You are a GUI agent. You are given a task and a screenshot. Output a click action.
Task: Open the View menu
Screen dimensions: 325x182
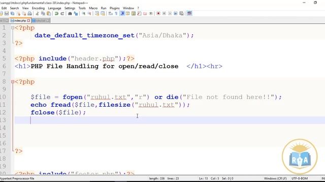(25, 8)
